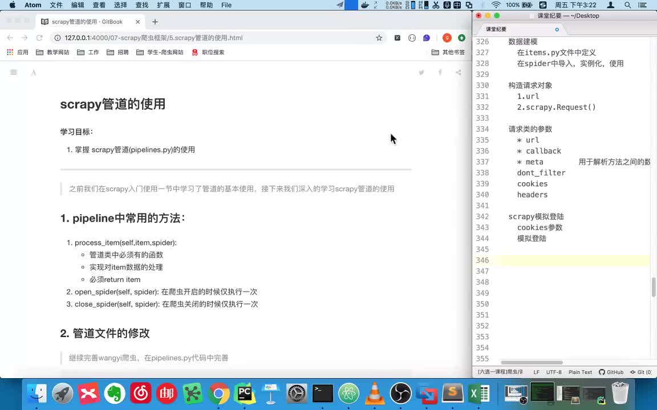Open Launchpad rocket in the Dock
657x410 pixels.
(63, 393)
